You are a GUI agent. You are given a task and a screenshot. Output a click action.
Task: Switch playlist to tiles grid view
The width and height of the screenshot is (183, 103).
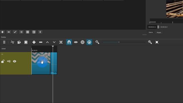[27, 32]
